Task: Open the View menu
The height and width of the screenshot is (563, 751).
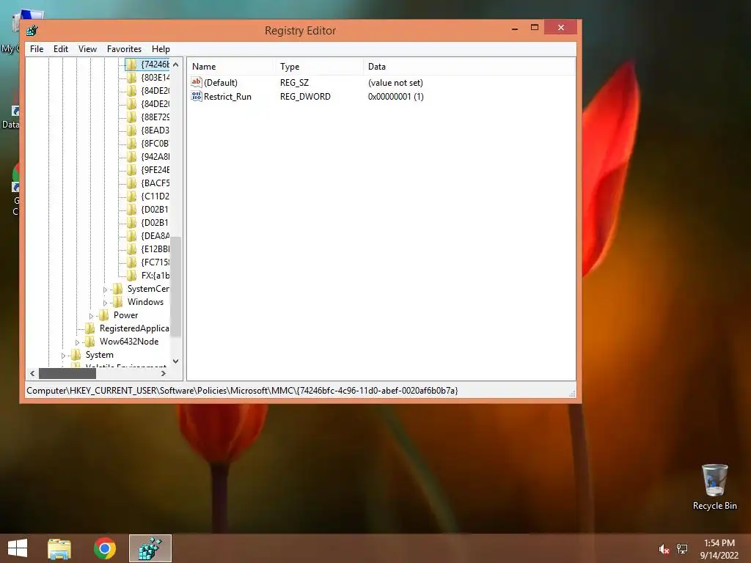Action: click(87, 49)
